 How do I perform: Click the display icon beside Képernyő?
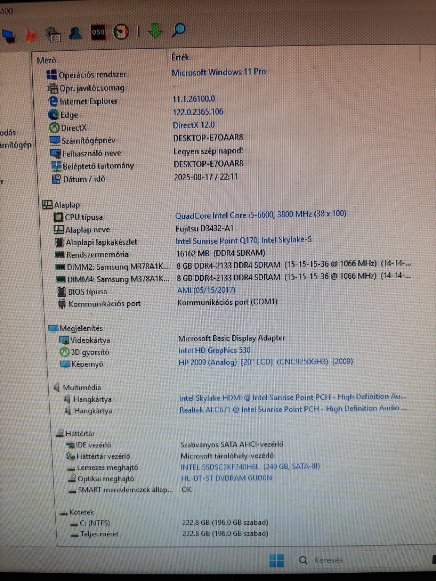pyautogui.click(x=65, y=364)
